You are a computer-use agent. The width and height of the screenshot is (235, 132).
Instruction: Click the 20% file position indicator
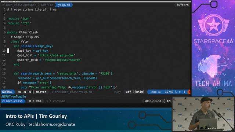[x=154, y=92]
